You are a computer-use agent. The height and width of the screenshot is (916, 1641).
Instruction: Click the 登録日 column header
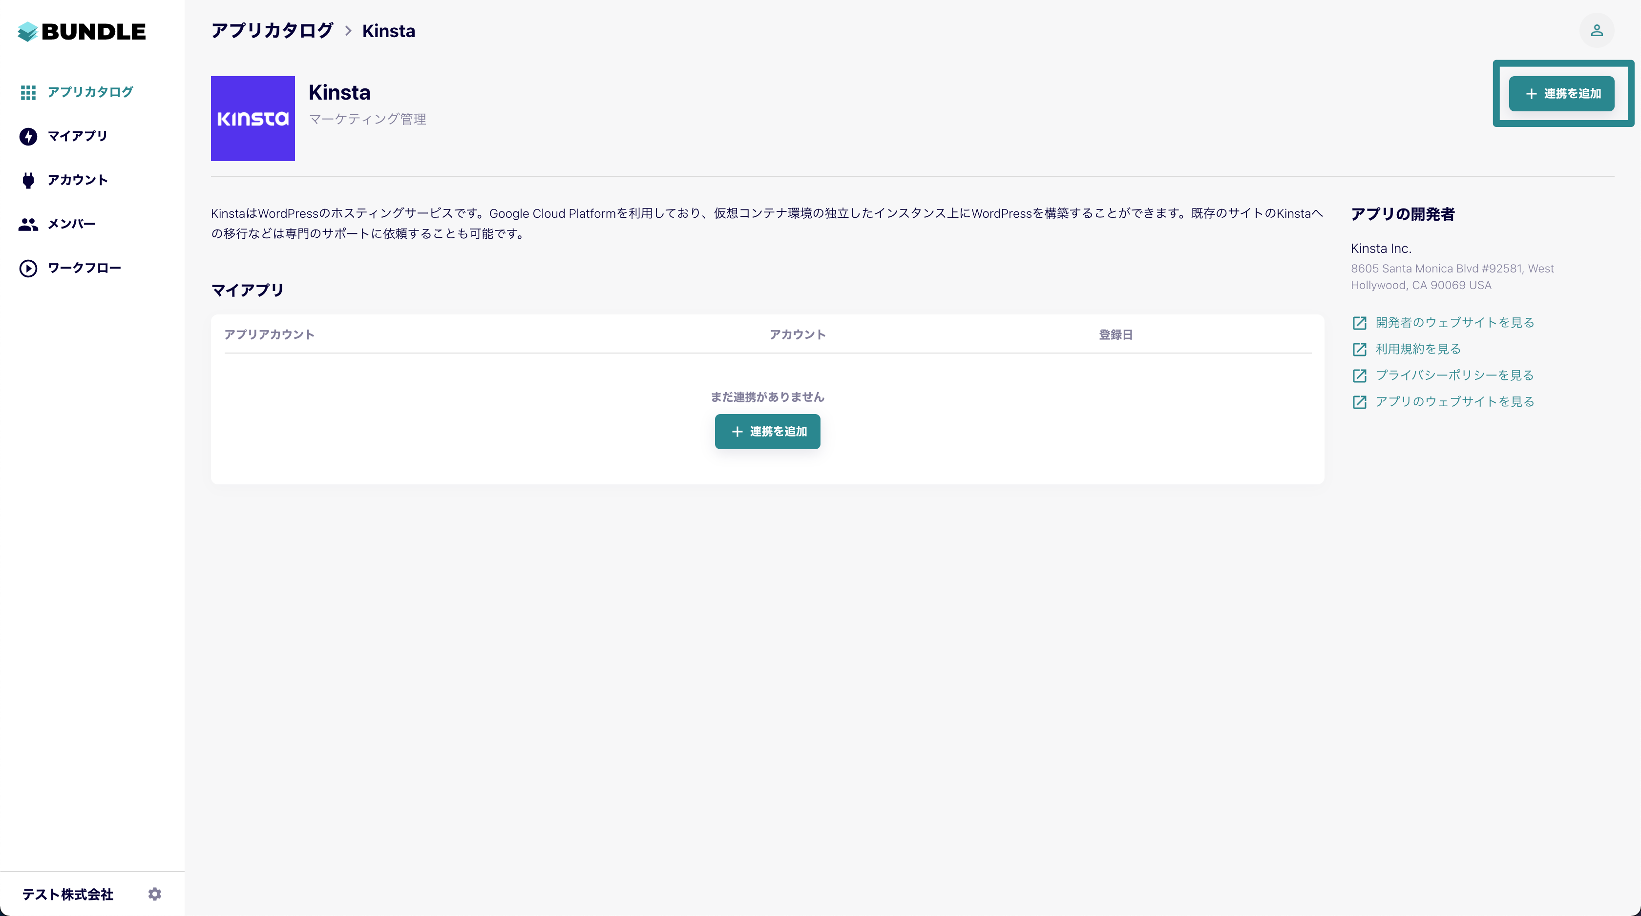click(1115, 334)
